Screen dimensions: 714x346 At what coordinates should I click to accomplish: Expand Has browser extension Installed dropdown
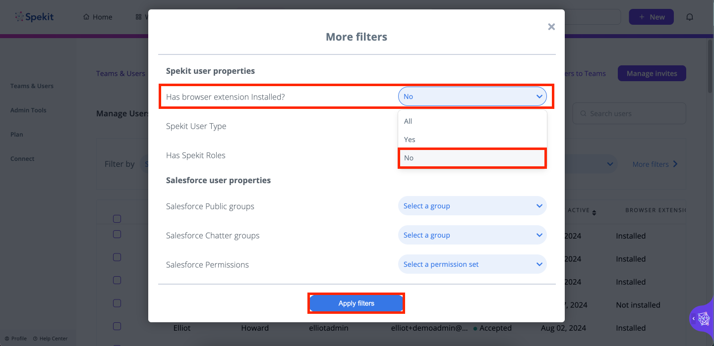coord(472,97)
